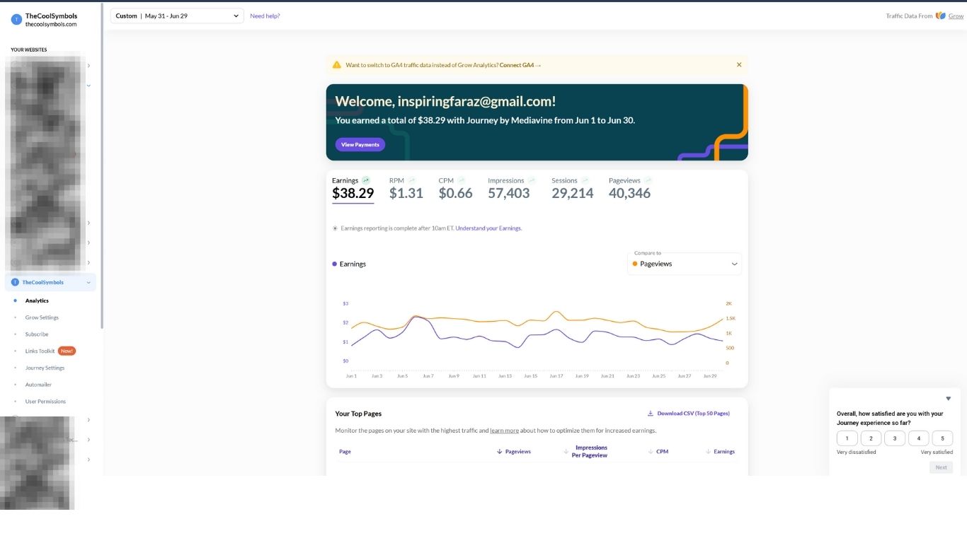This screenshot has height=543, width=967.
Task: Click the YOUR WEBSITES sidebar heading
Action: pyautogui.click(x=29, y=49)
